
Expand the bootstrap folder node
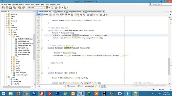7,14
